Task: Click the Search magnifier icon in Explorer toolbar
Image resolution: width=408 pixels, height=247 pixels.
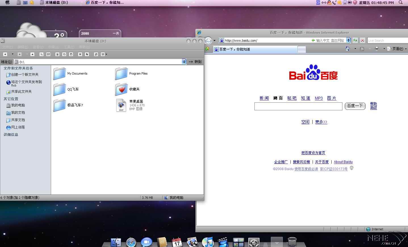Action: 41,54
